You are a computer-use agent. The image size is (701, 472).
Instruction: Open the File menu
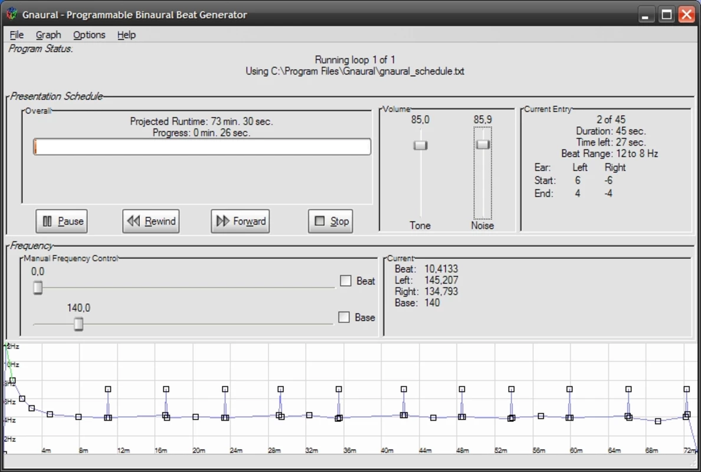(17, 35)
